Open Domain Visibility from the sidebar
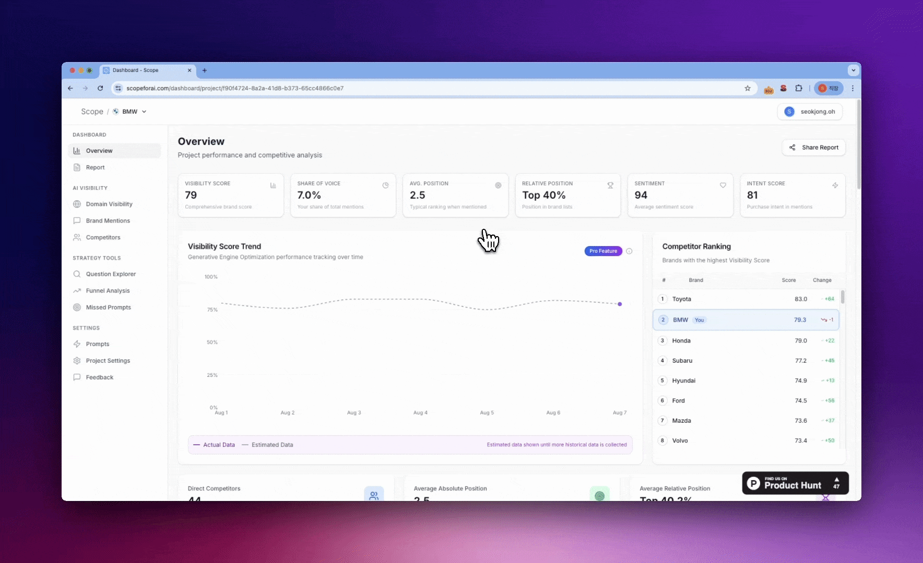The image size is (923, 563). (109, 204)
